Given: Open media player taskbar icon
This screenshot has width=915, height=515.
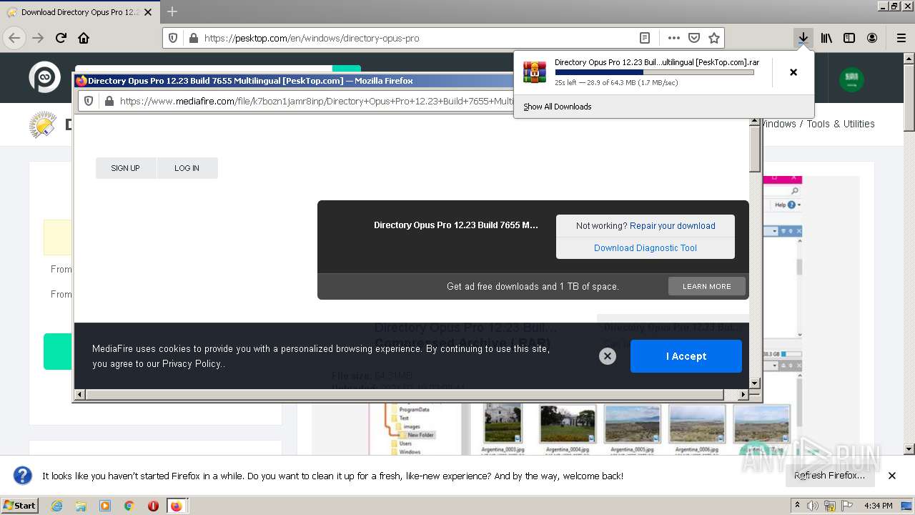Looking at the screenshot, I should 105,506.
